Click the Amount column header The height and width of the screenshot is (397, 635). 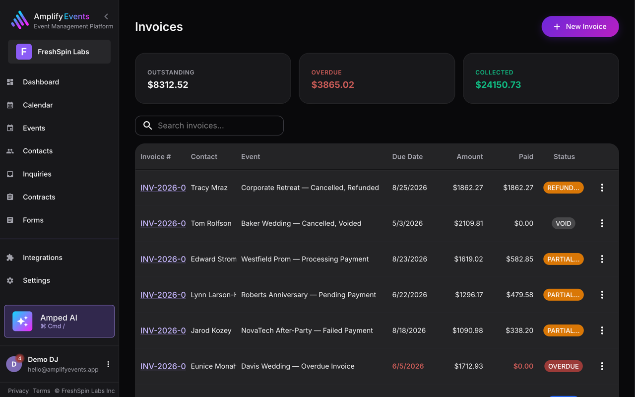[x=469, y=157]
